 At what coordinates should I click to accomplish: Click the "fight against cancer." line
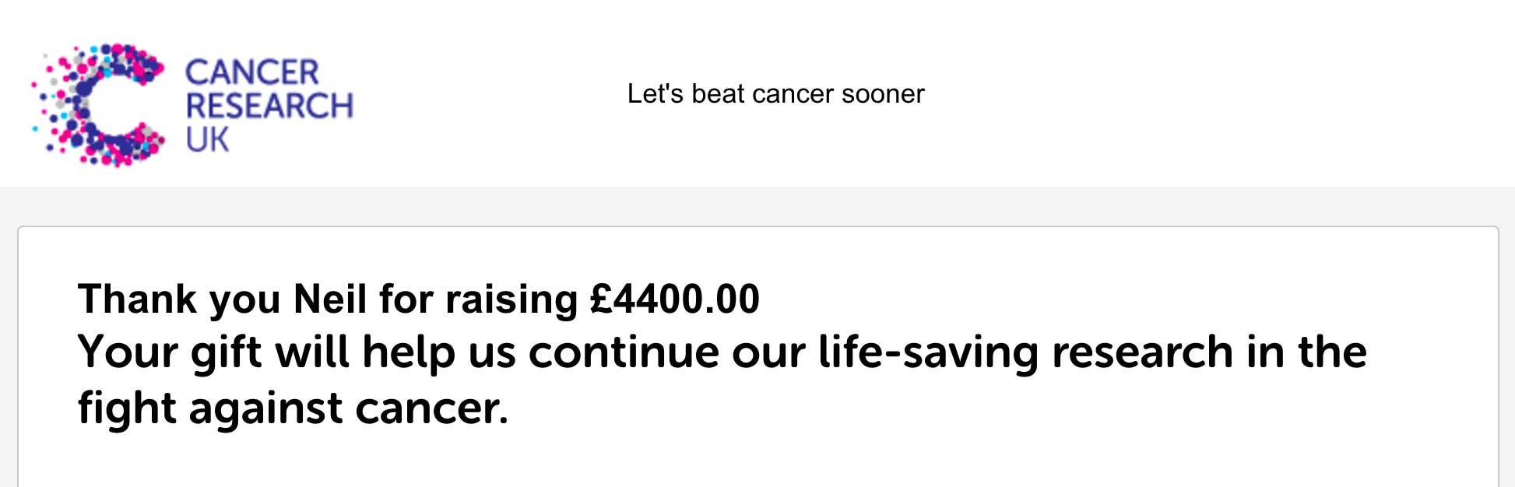tap(293, 408)
